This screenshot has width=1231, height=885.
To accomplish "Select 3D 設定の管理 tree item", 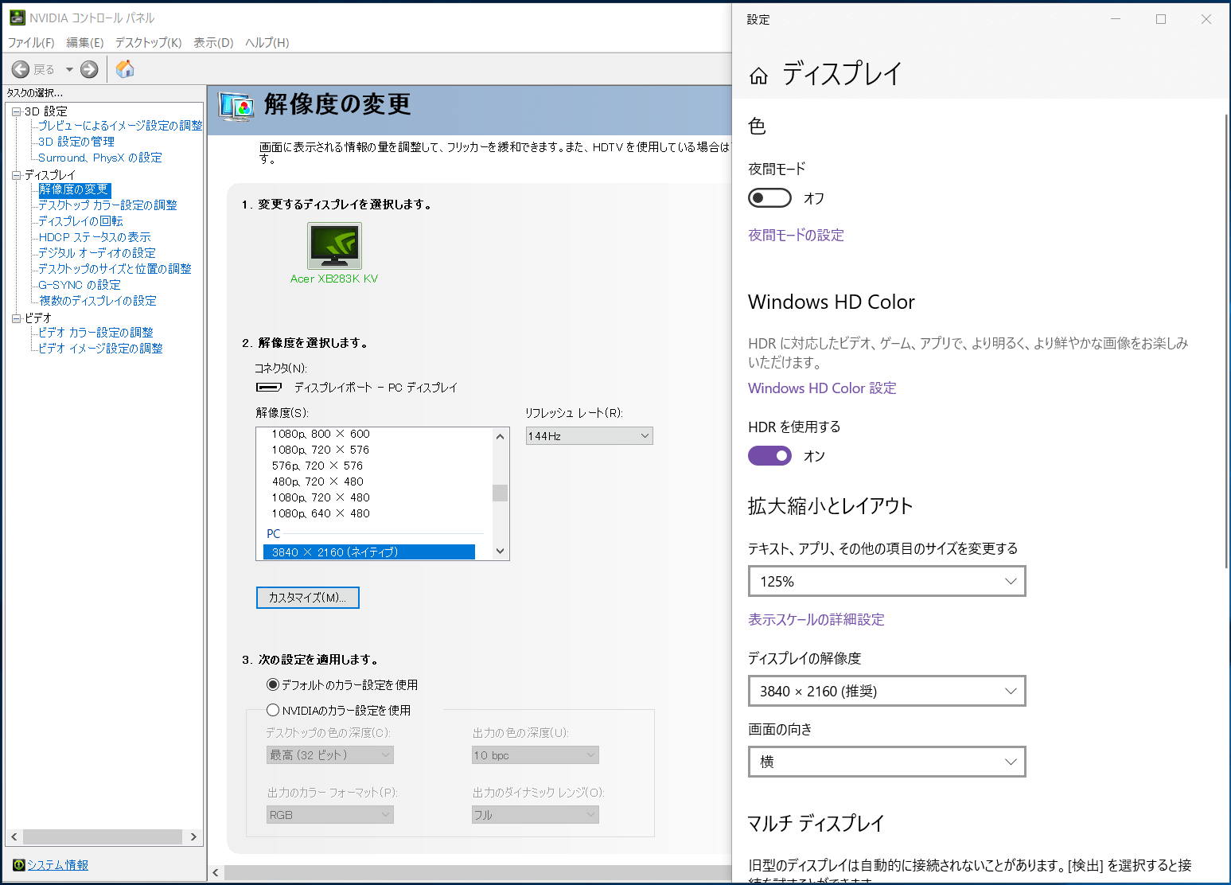I will click(x=76, y=142).
